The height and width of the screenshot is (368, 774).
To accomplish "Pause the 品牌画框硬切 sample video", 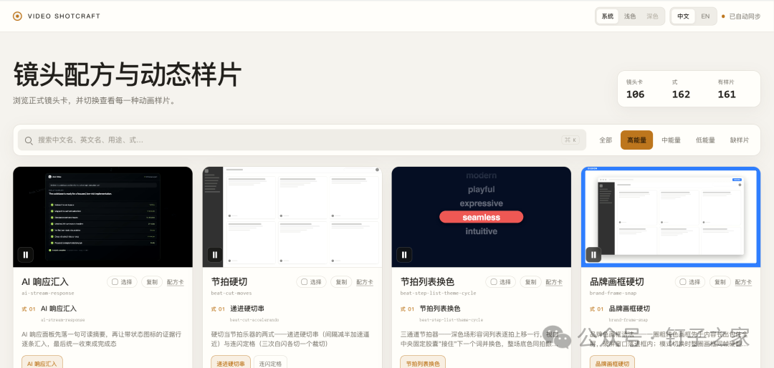I will pos(594,255).
